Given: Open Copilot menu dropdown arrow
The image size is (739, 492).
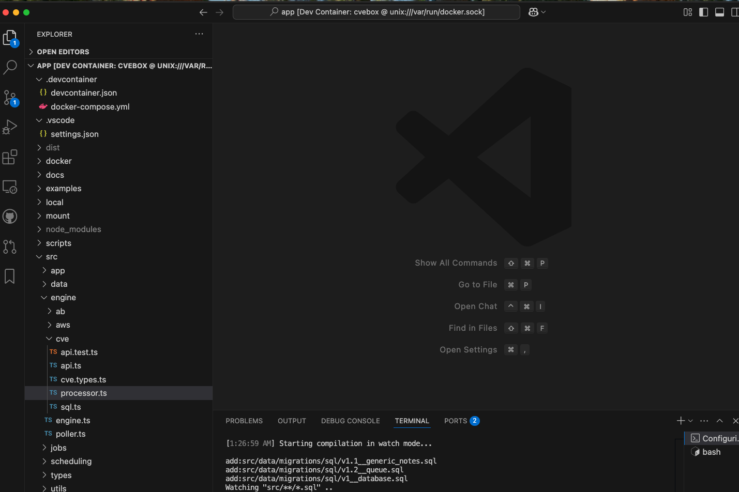Looking at the screenshot, I should [543, 12].
